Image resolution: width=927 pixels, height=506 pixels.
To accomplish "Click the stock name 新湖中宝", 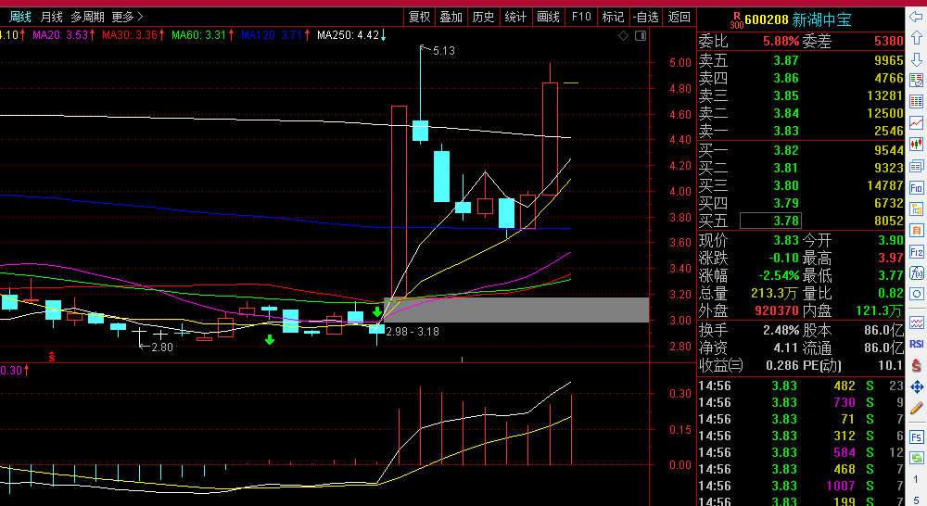I will point(821,20).
